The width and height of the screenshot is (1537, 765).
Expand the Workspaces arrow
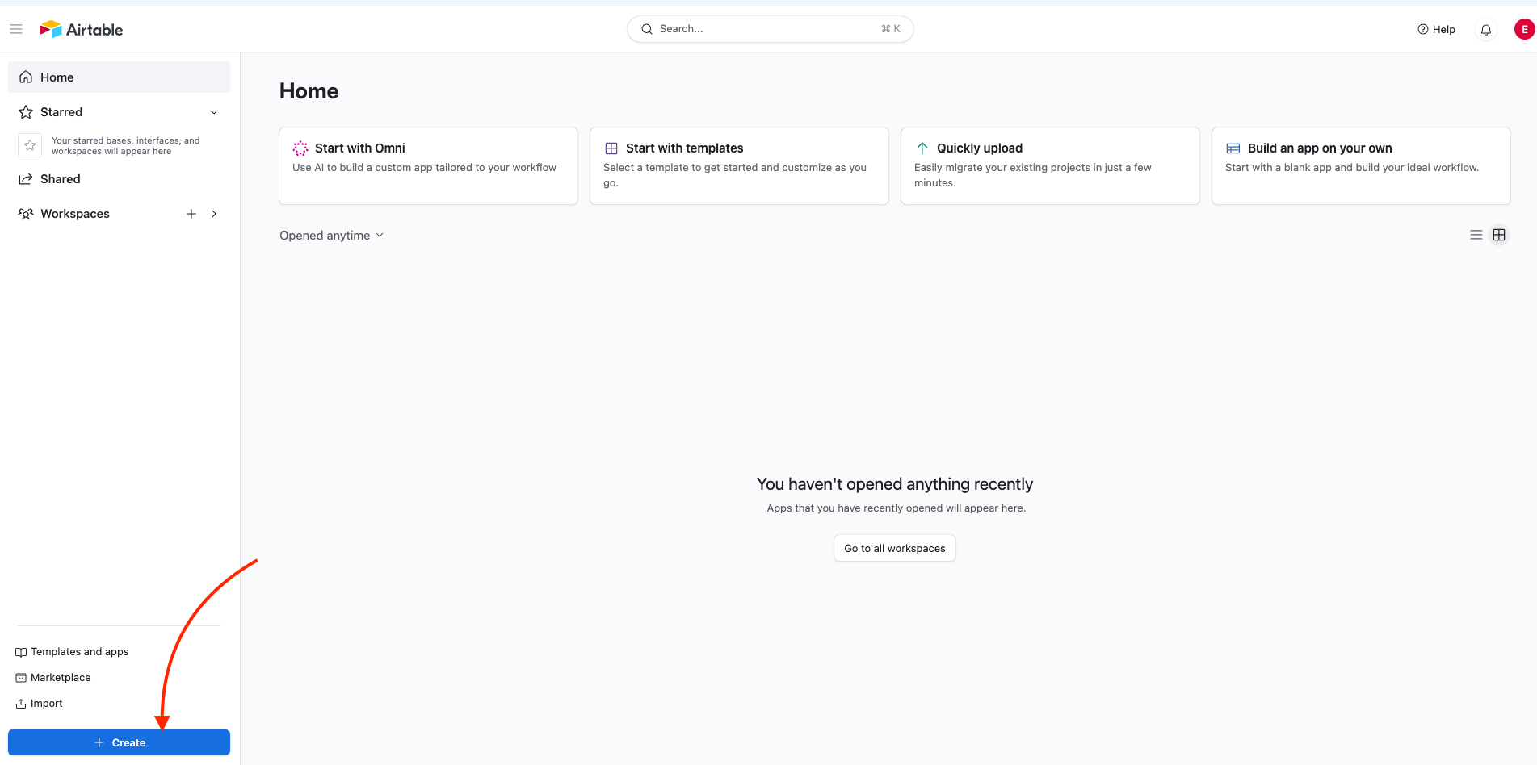point(213,214)
